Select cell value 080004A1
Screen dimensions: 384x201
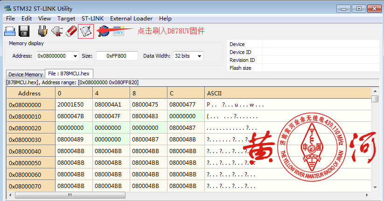click(x=112, y=105)
